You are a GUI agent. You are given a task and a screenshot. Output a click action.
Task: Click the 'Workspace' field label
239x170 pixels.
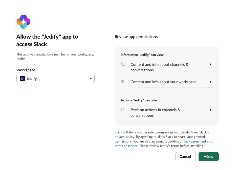point(26,70)
